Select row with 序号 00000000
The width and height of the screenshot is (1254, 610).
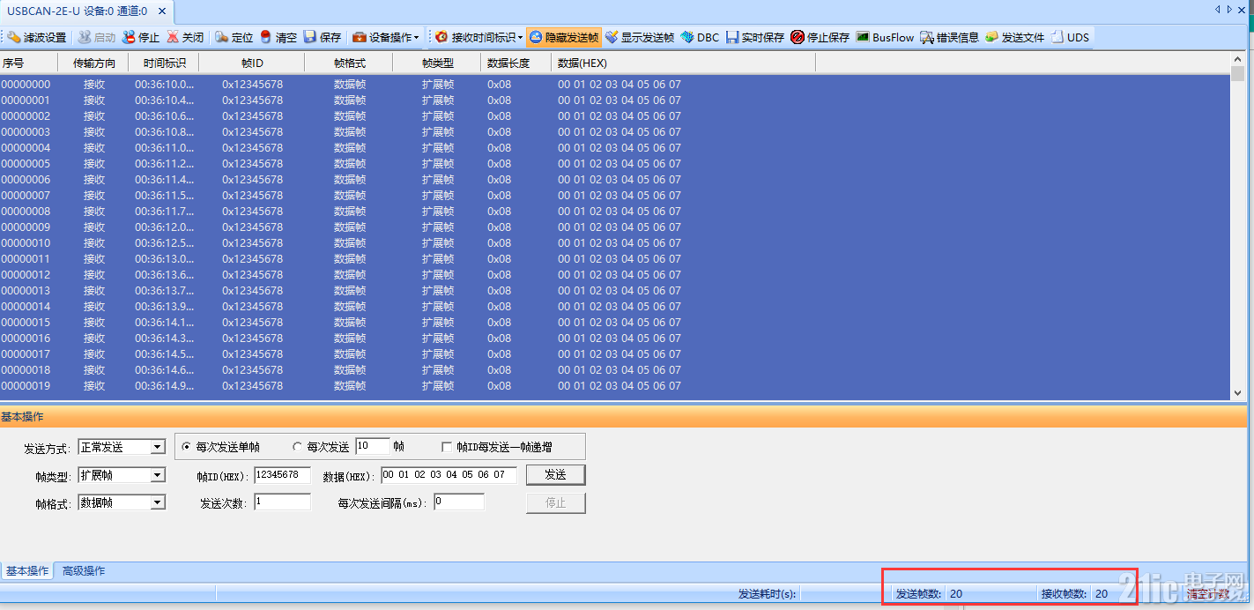614,85
